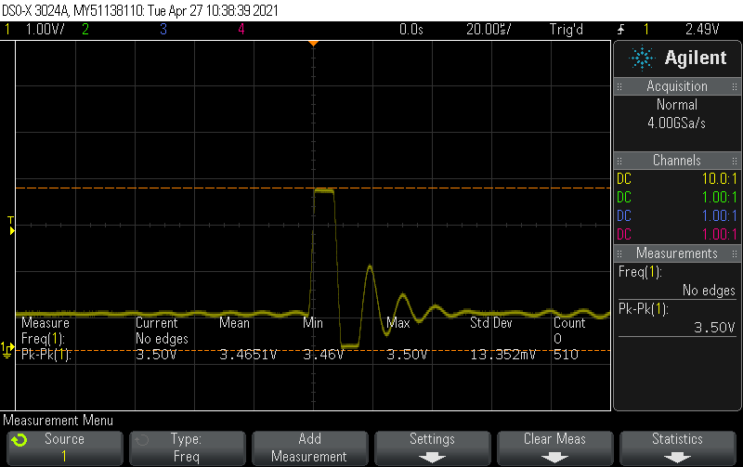Click the orange trigger position marker at top
The height and width of the screenshot is (467, 743).
point(313,44)
